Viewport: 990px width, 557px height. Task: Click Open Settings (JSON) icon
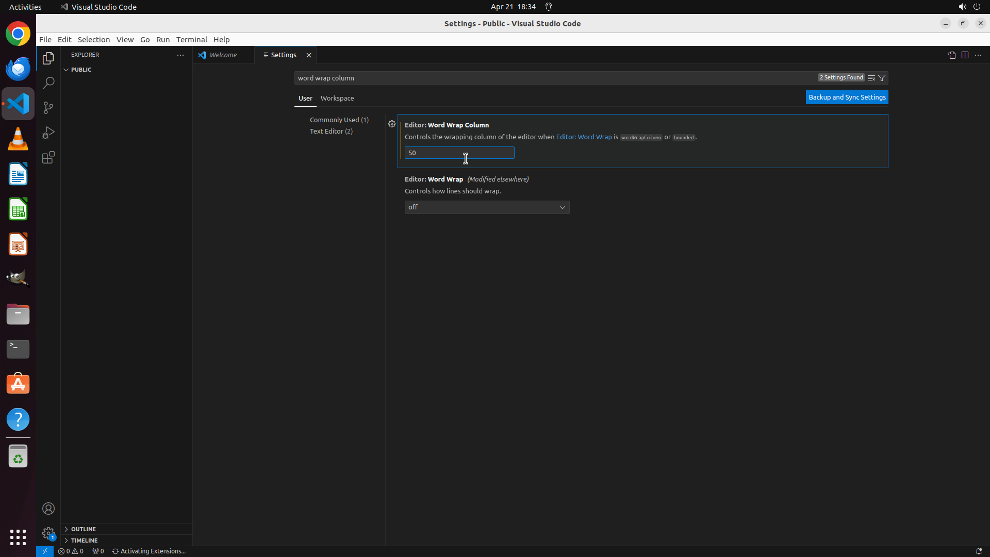coord(951,55)
